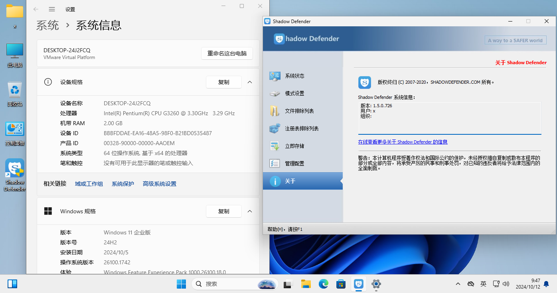557x293 pixels.
Task: Select 文件排除列表 sidebar item
Action: point(303,111)
